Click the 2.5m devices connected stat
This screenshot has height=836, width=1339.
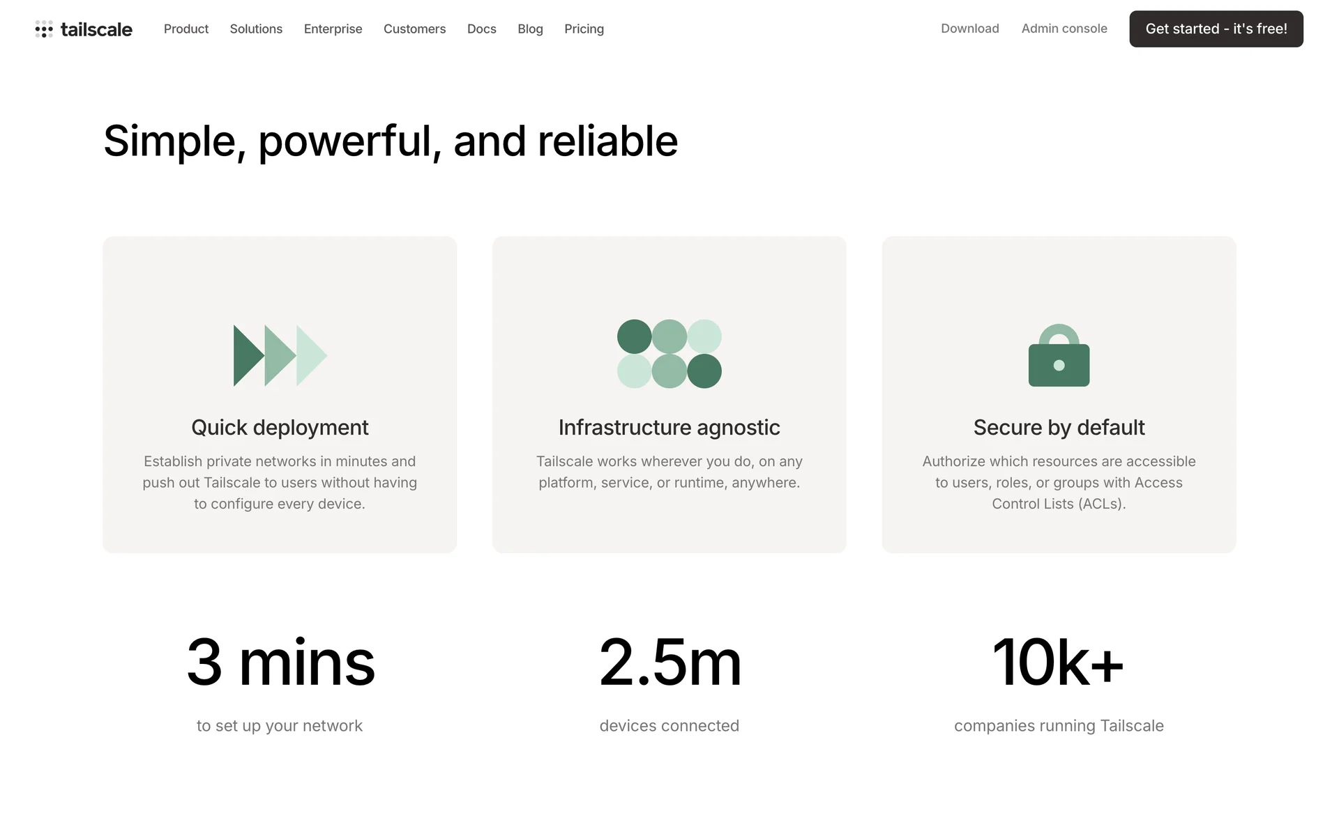[669, 663]
